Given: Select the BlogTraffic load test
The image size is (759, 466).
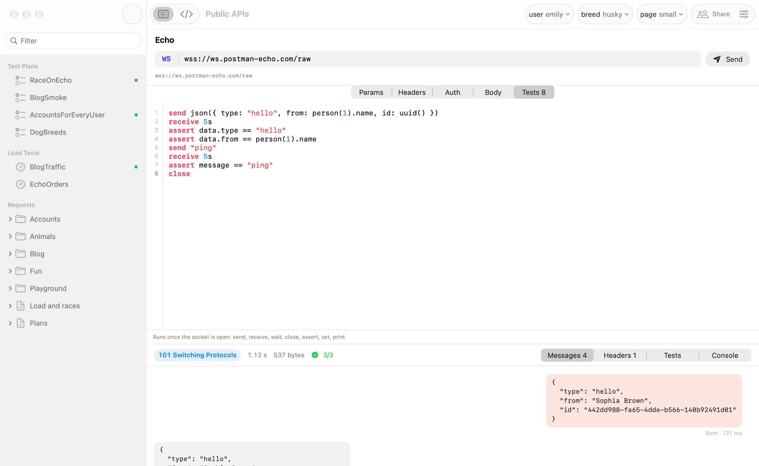Looking at the screenshot, I should coord(73,167).
